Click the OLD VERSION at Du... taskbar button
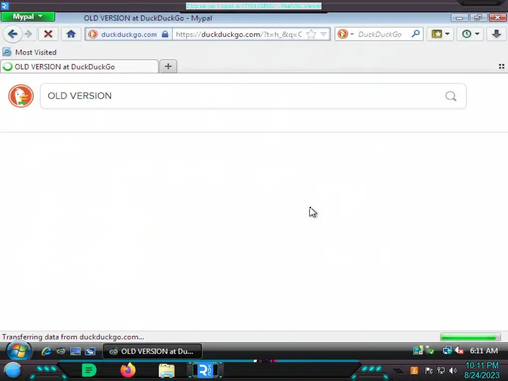The height and width of the screenshot is (381, 508). (152, 351)
